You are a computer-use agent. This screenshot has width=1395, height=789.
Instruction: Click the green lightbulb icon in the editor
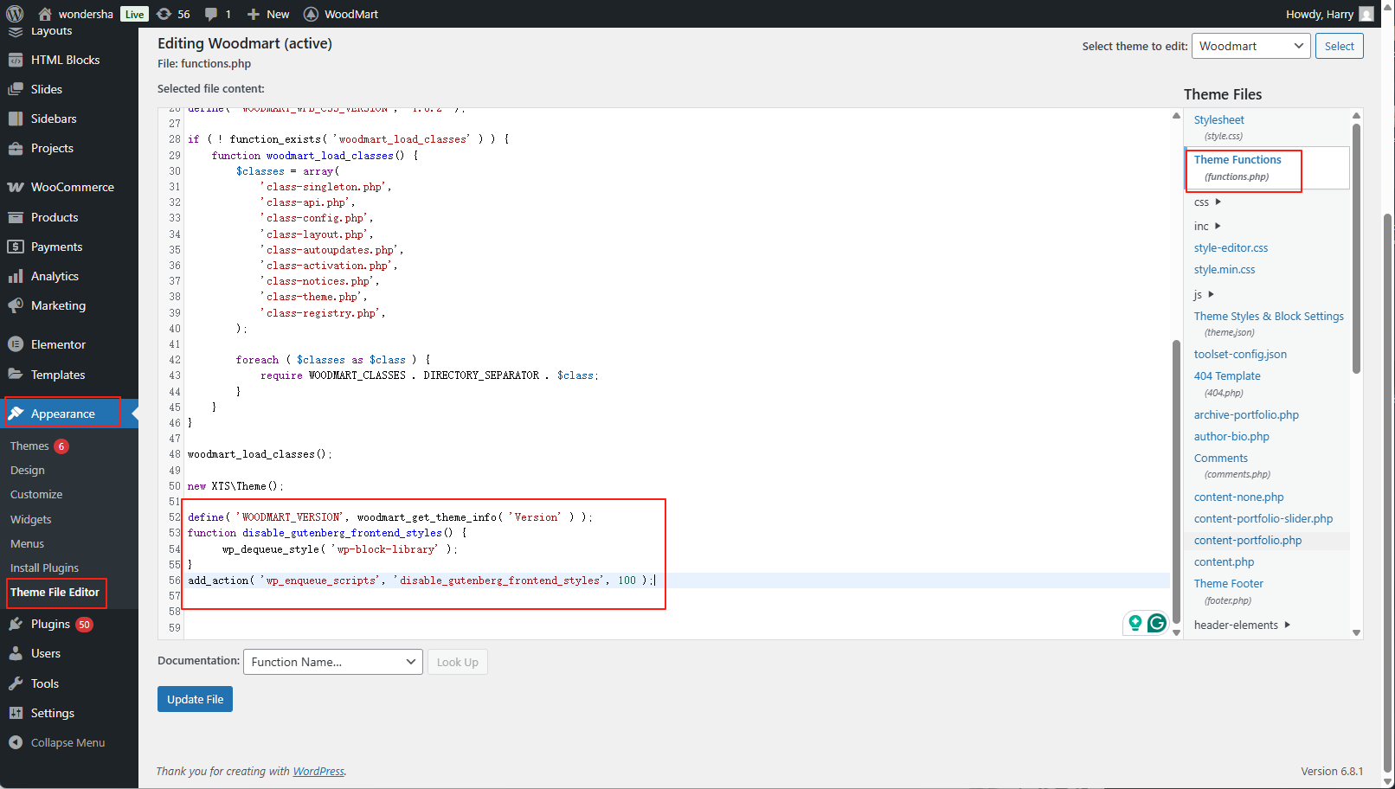coord(1135,623)
